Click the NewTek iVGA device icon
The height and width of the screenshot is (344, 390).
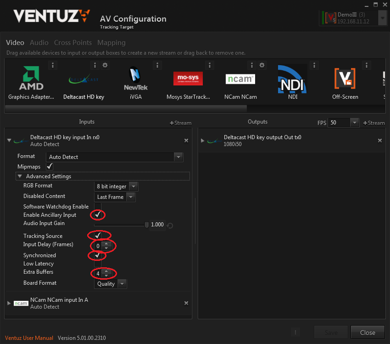pyautogui.click(x=135, y=79)
